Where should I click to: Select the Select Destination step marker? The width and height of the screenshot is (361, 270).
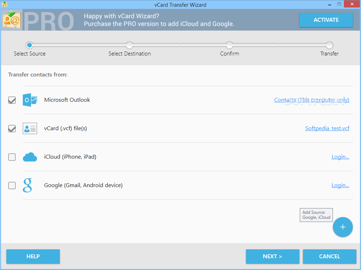tap(129, 45)
